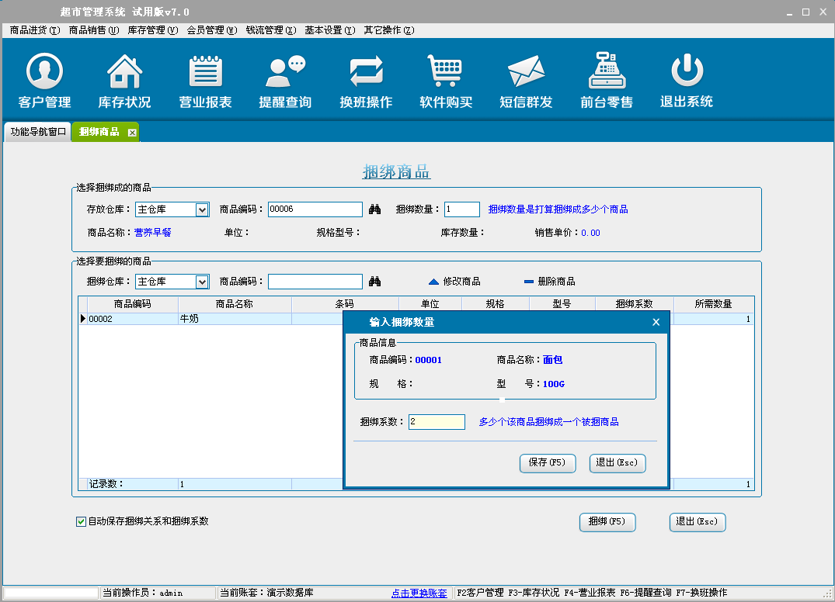The width and height of the screenshot is (835, 602).
Task: Click the 换班操作 shift change icon
Action: tap(366, 81)
